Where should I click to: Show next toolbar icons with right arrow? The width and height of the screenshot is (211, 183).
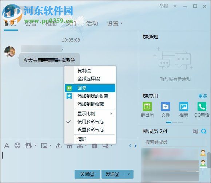tap(135, 146)
